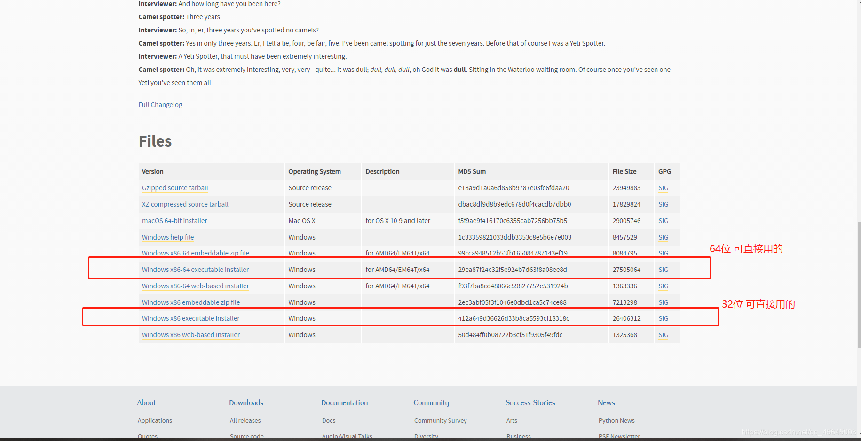The image size is (861, 441).
Task: Select the GPG column header
Action: point(667,171)
